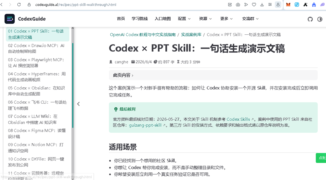Screen dimensions: 326x180
Task: Open sidebar item 06 Codex × 飞书 CLI
Action: coord(37,105)
